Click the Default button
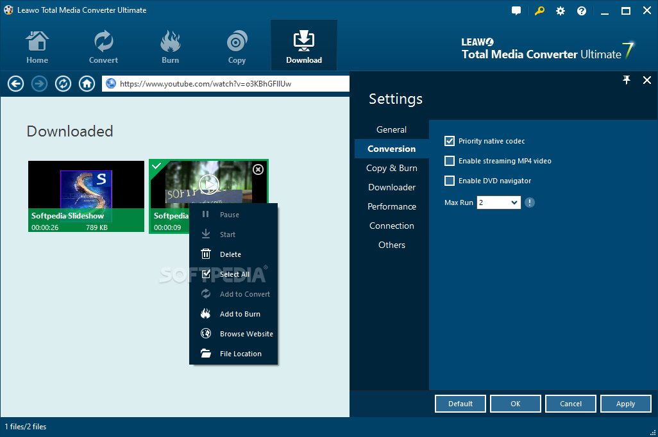Screen dimensions: 658x437 tap(460, 404)
